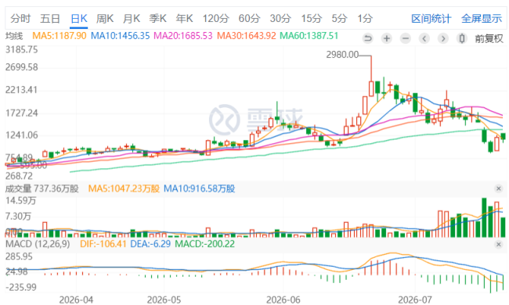Switch to the 60分 interval tab

(249, 19)
